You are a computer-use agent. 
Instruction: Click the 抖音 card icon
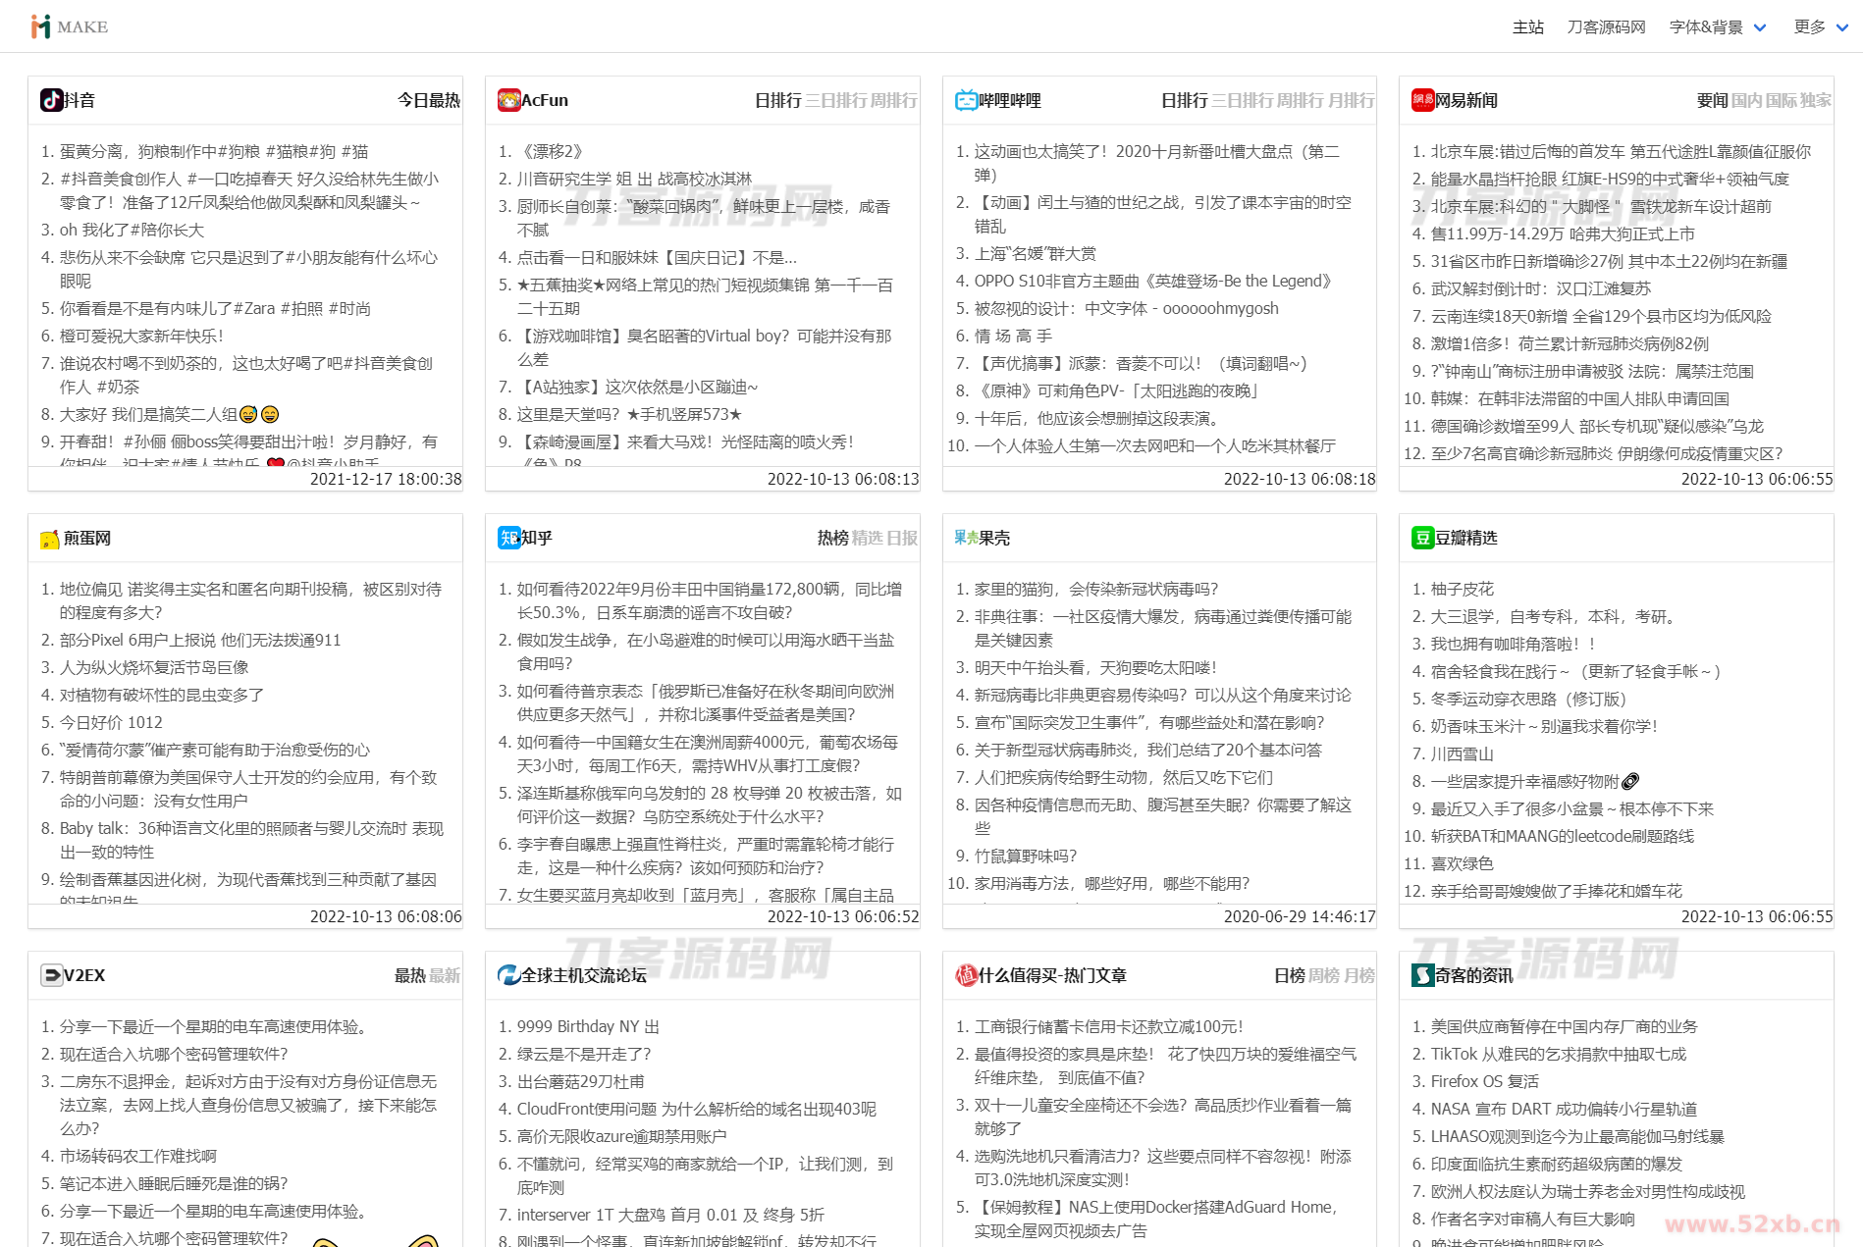coord(52,100)
